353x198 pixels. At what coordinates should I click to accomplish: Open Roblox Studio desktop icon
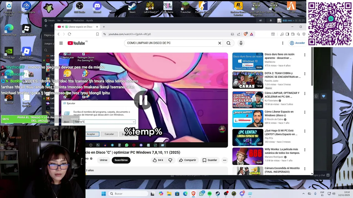click(26, 30)
